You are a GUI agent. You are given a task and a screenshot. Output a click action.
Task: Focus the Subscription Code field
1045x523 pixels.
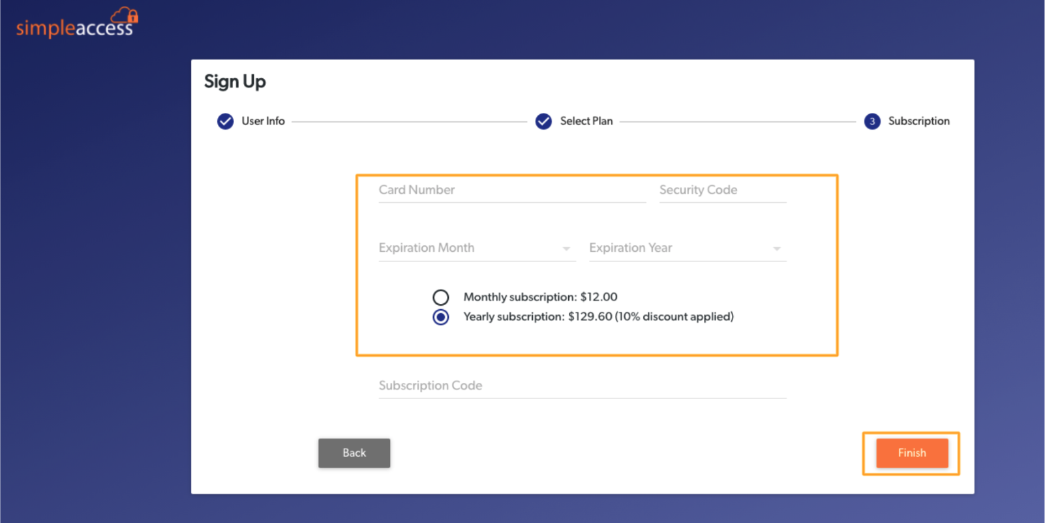coord(583,386)
